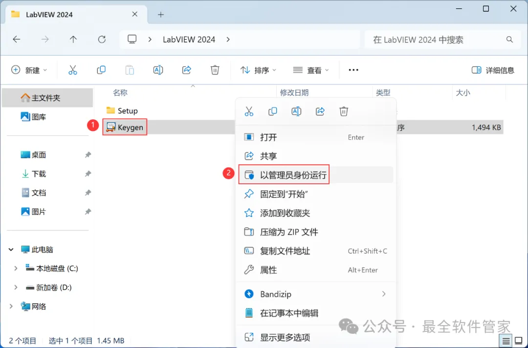Click the Cut icon in the context menu

tap(249, 111)
